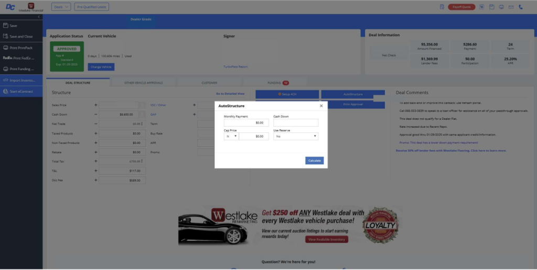Click the plus icon beside Sales Price
The image size is (537, 270).
click(95, 105)
